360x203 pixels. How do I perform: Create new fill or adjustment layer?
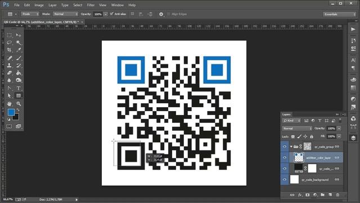(315, 195)
